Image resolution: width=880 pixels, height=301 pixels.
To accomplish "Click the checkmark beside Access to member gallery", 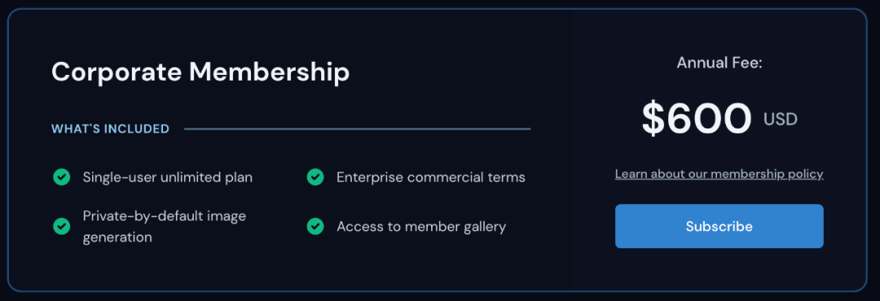I will [315, 226].
